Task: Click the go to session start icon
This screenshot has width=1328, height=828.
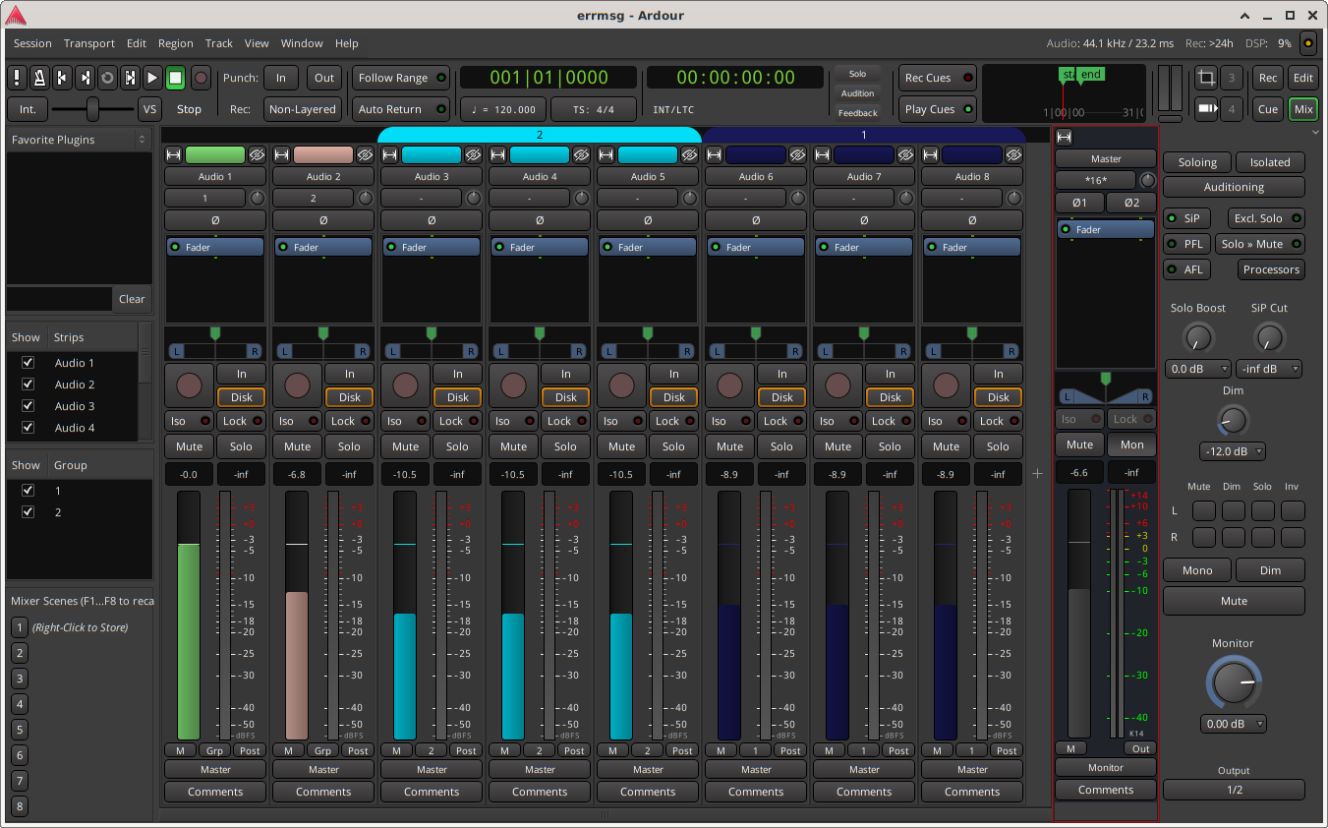Action: click(62, 78)
